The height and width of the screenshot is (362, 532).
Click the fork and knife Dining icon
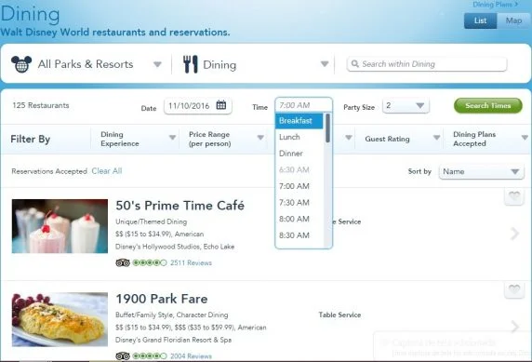(x=191, y=64)
